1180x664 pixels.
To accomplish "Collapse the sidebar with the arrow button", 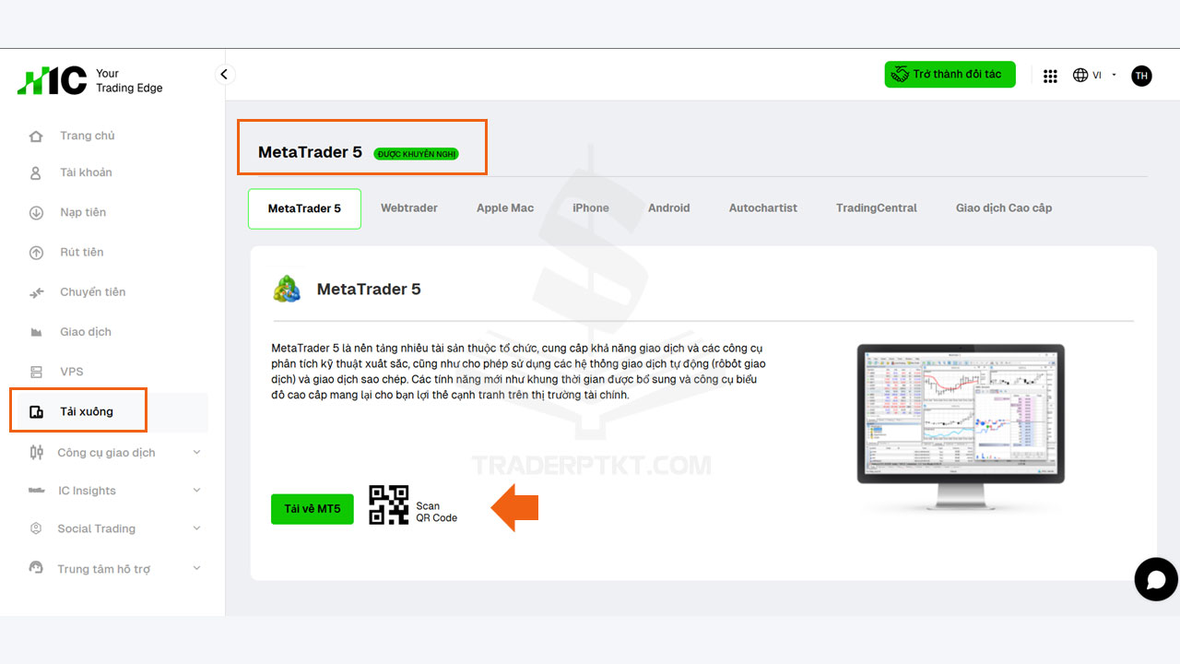I will click(x=225, y=75).
